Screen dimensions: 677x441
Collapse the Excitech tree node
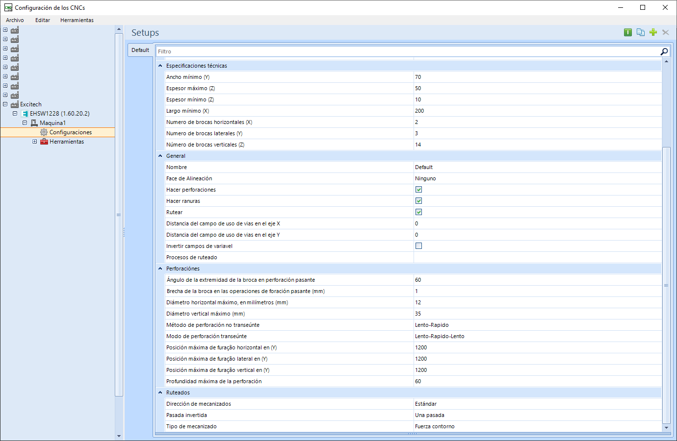(5, 104)
